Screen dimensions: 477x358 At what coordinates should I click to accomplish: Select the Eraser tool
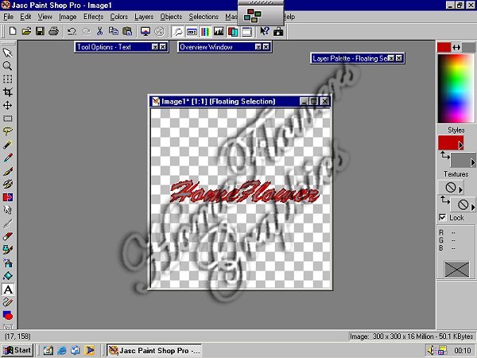8,236
